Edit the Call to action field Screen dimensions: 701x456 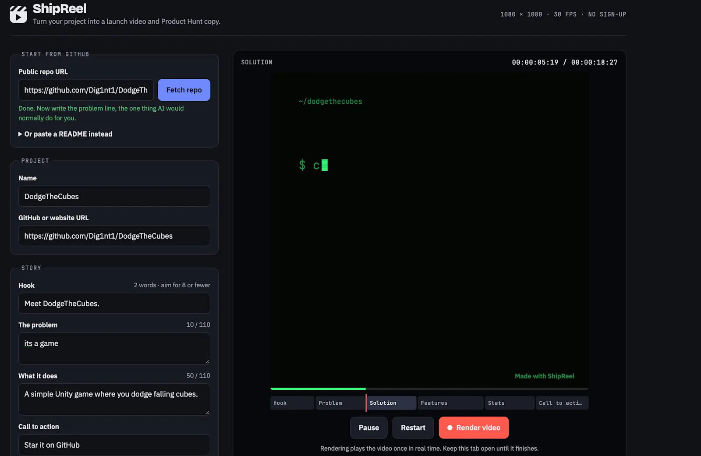114,445
